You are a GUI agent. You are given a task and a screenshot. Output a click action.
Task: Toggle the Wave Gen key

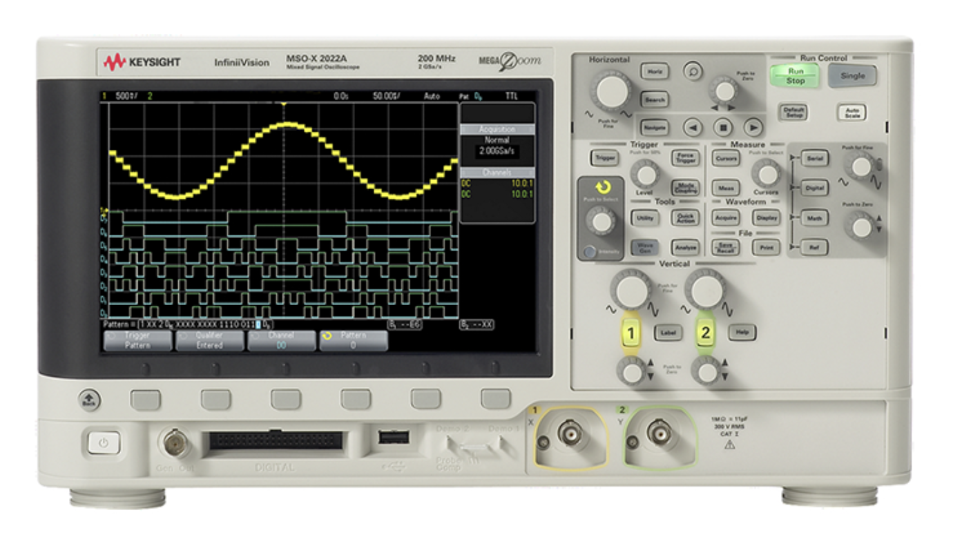[645, 247]
